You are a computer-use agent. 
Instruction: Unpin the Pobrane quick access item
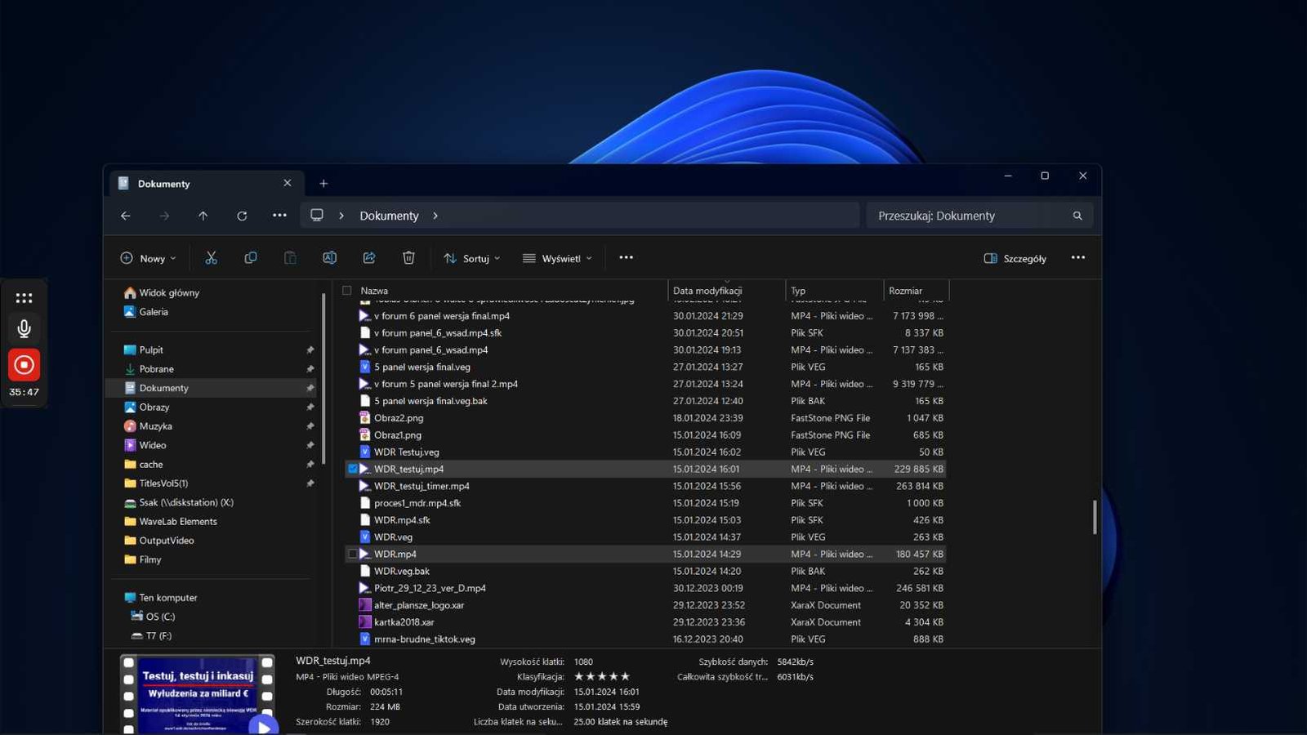tap(310, 369)
